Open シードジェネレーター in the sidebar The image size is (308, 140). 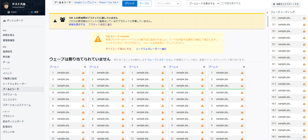[15, 84]
